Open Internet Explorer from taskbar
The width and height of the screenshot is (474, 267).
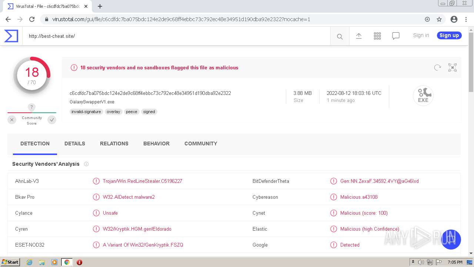29,262
